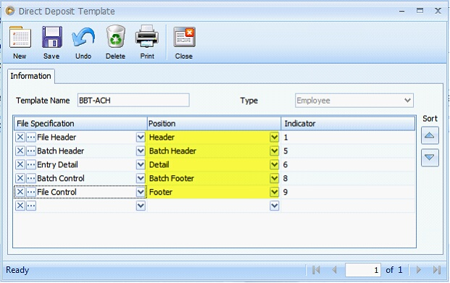
Task: Open Entry Detail specification dropdown
Action: 141,164
